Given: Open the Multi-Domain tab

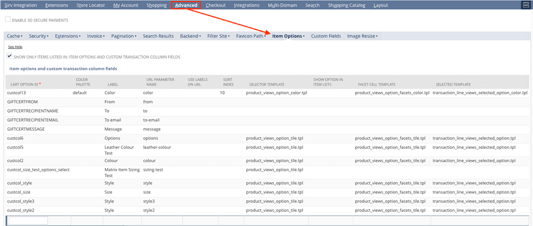Looking at the screenshot, I should (282, 5).
